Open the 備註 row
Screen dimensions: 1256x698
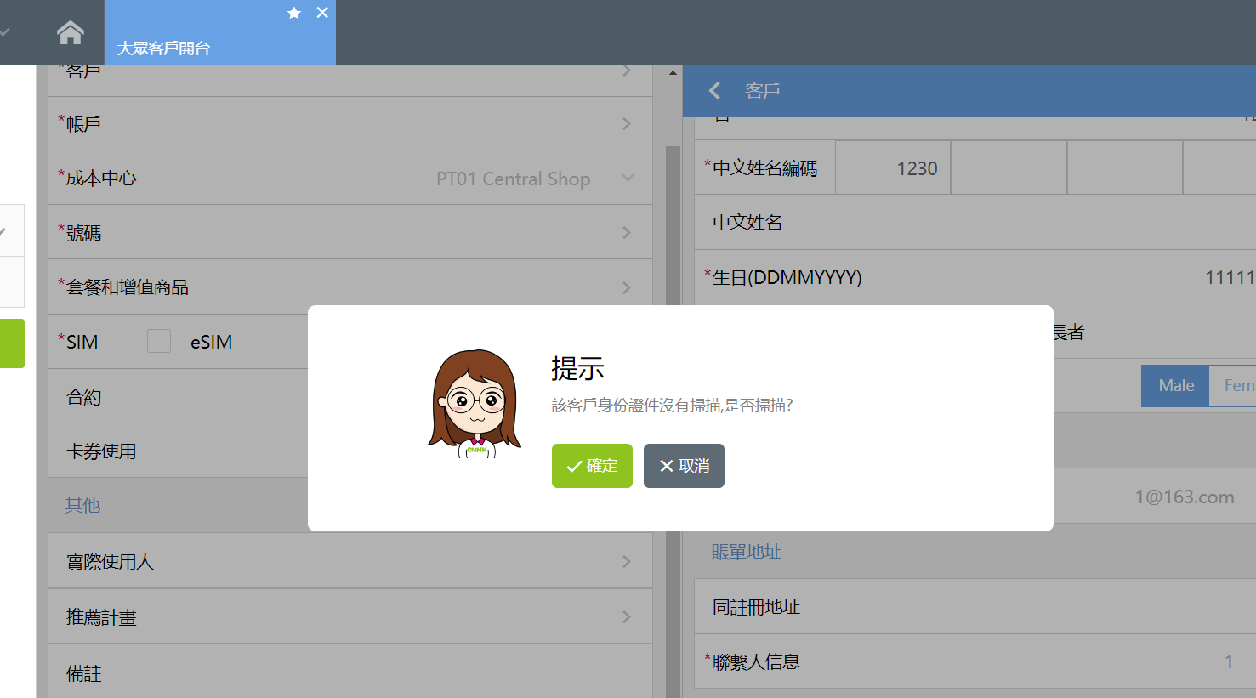350,672
